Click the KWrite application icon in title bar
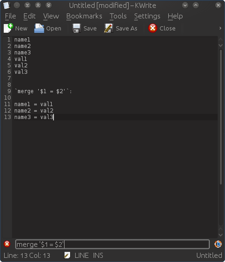225x262 pixels. coord(6,6)
